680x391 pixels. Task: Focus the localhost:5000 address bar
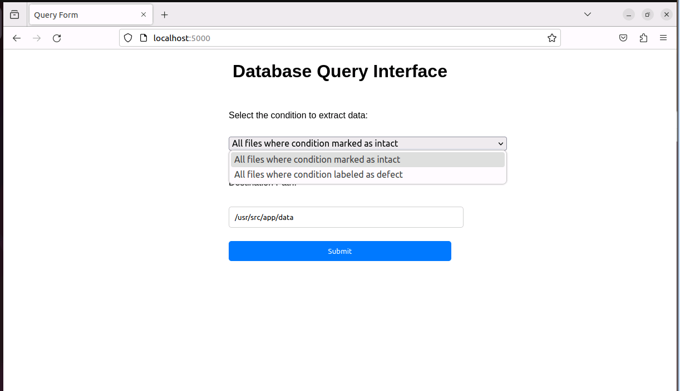click(334, 38)
